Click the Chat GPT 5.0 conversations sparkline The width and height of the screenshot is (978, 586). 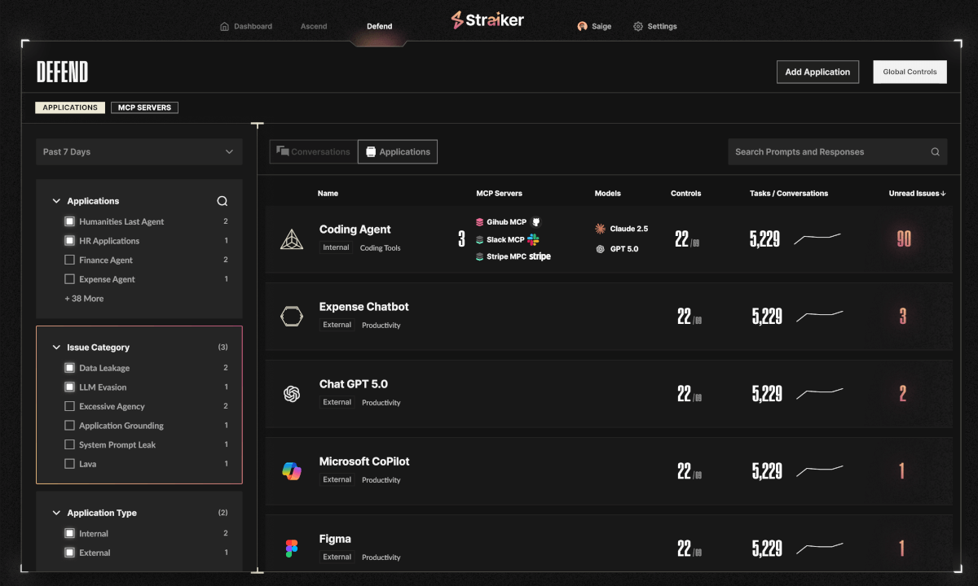[x=820, y=393]
